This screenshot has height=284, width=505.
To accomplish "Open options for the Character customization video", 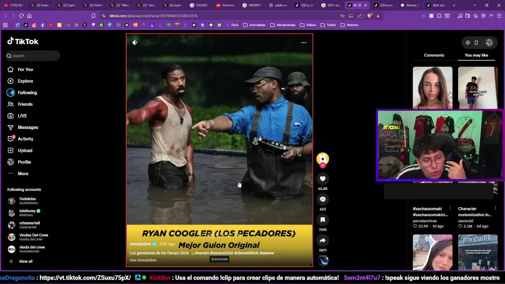I will 496,208.
